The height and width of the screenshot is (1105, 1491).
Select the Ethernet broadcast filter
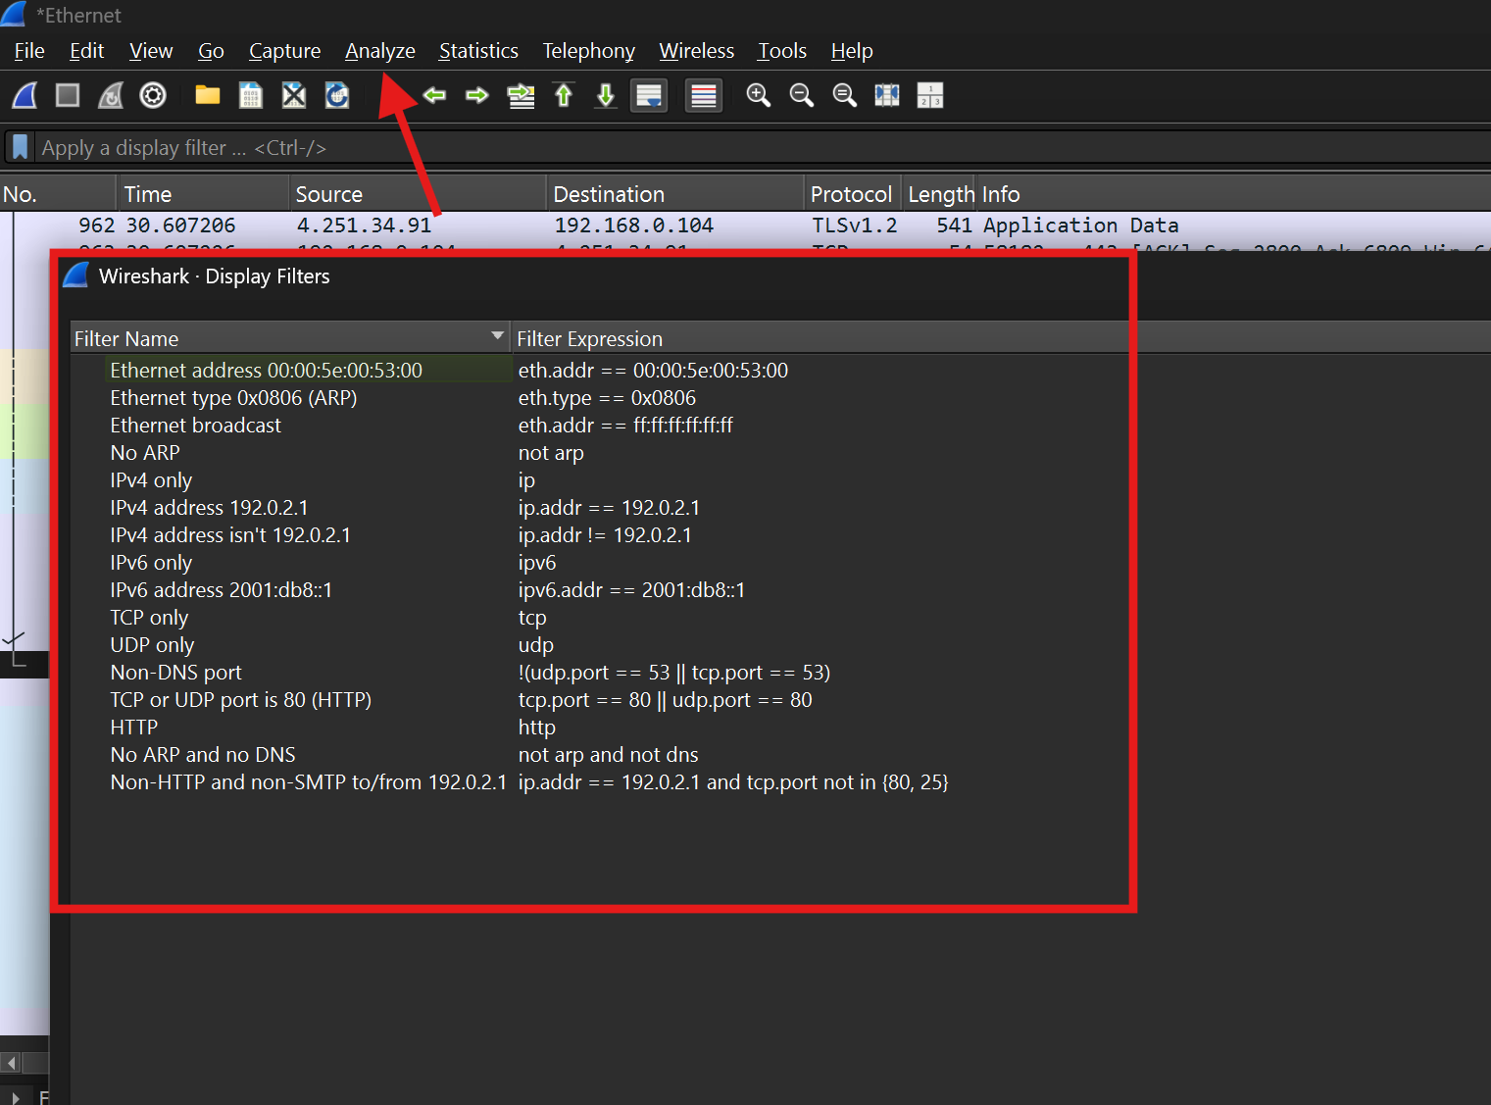(195, 426)
